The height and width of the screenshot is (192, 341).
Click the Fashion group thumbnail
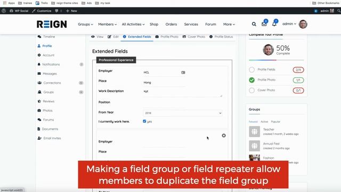tap(254, 158)
